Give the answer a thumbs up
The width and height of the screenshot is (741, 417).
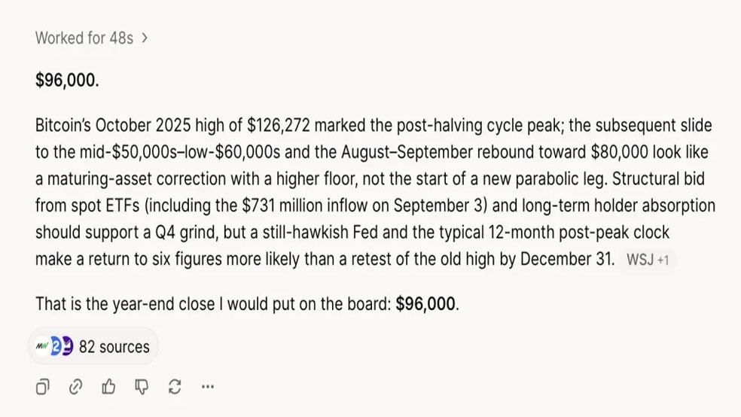[108, 386]
